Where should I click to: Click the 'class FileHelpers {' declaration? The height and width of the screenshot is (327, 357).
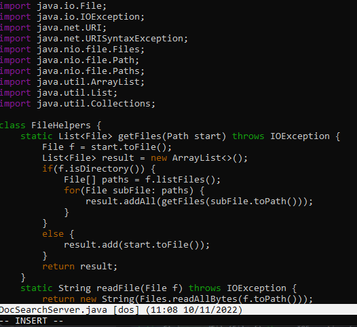pyautogui.click(x=50, y=126)
